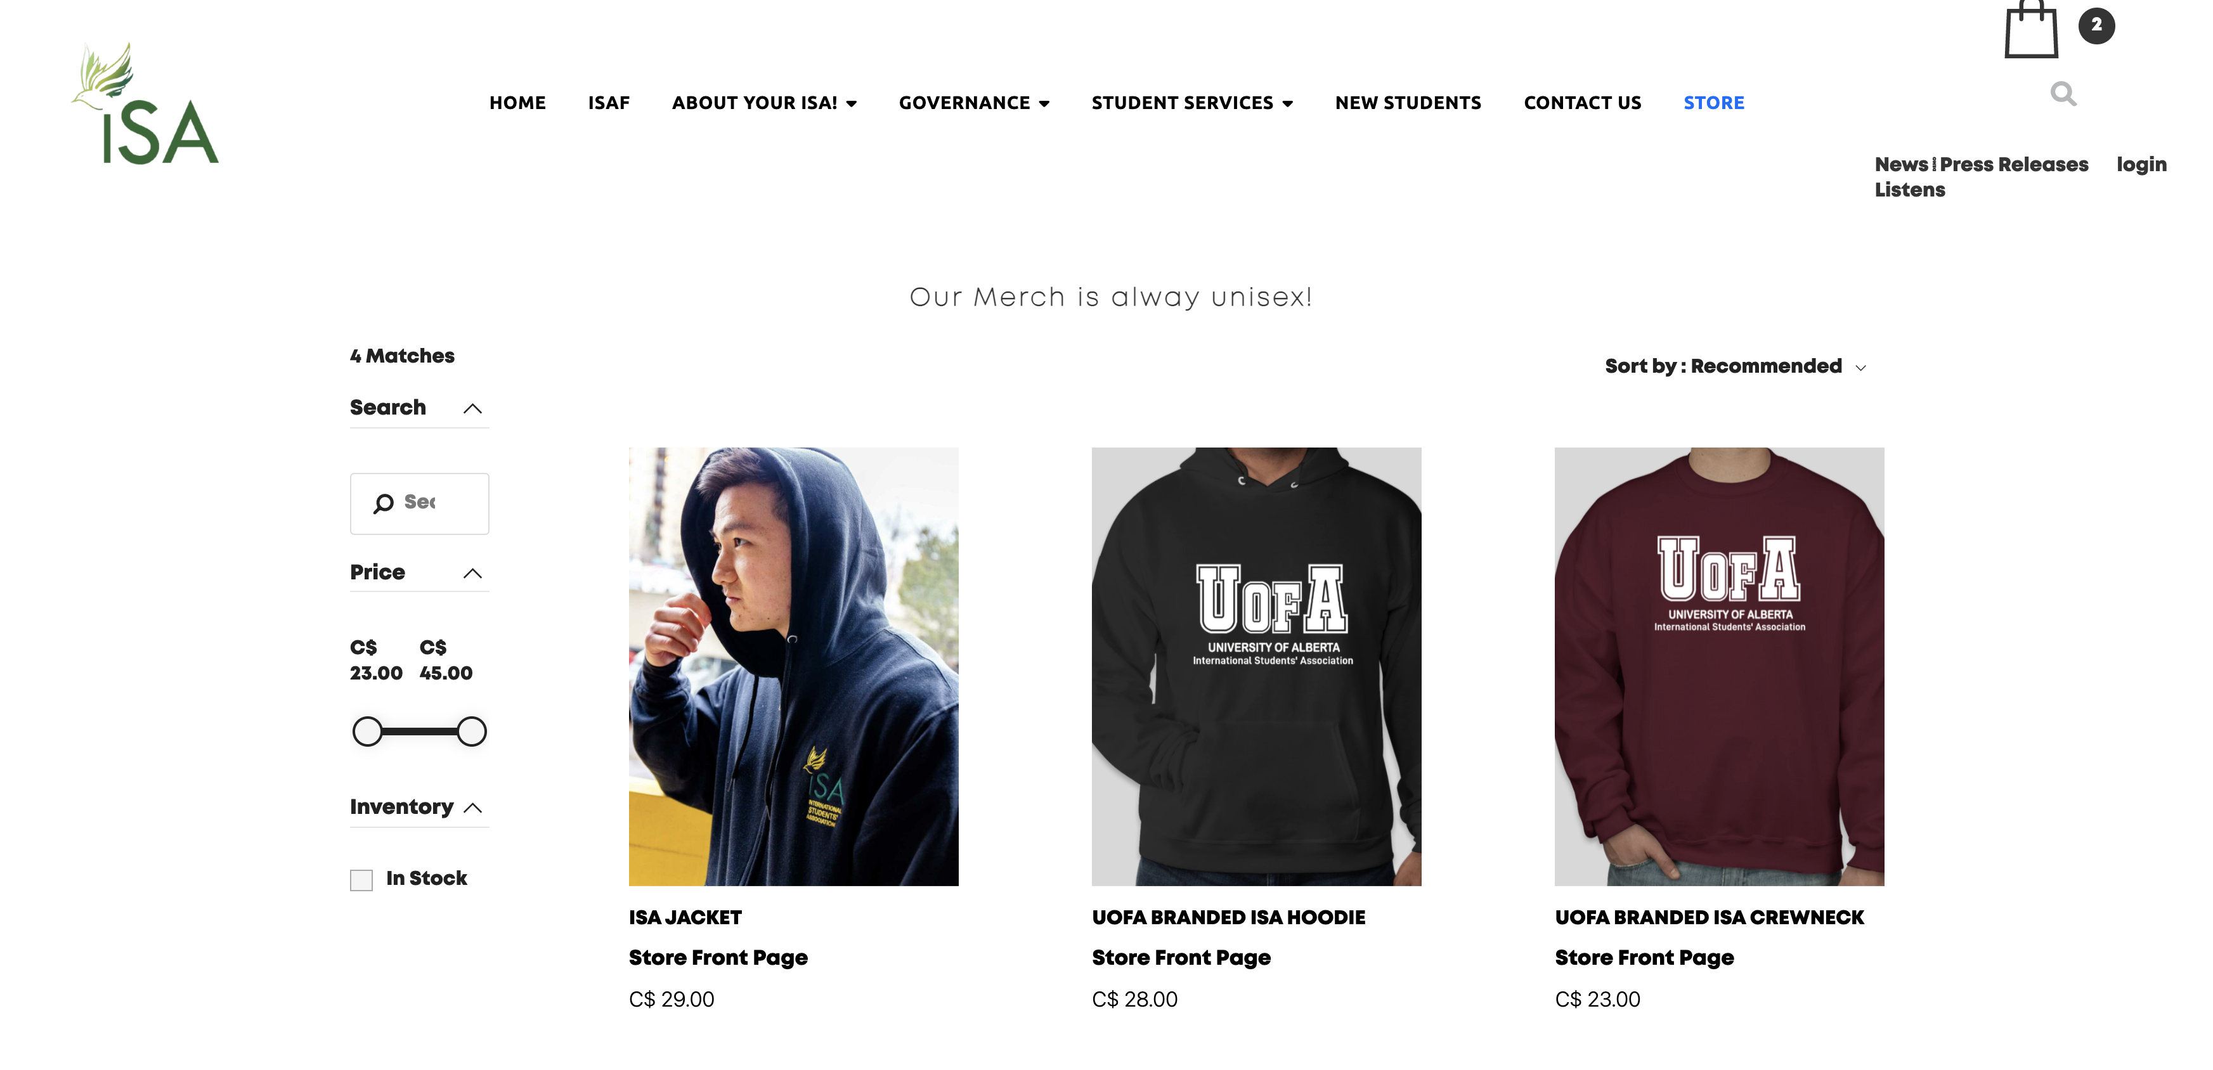This screenshot has height=1070, width=2213.
Task: Collapse the Price filter section
Action: point(472,574)
